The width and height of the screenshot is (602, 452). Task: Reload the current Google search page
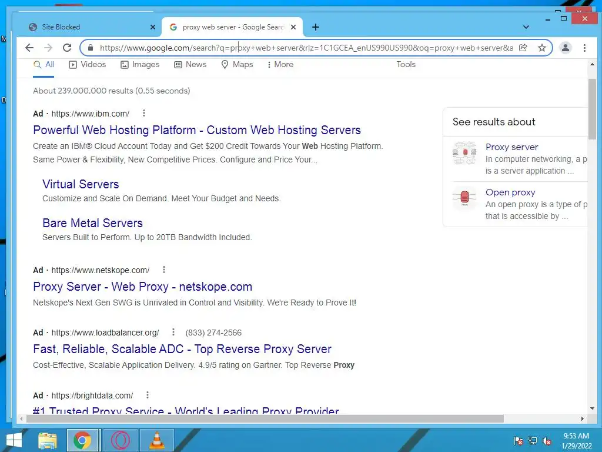pyautogui.click(x=67, y=48)
